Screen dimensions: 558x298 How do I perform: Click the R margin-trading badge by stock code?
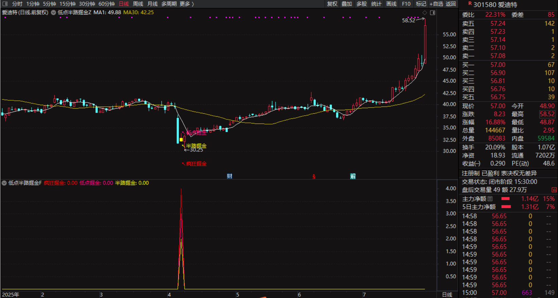(470, 4)
